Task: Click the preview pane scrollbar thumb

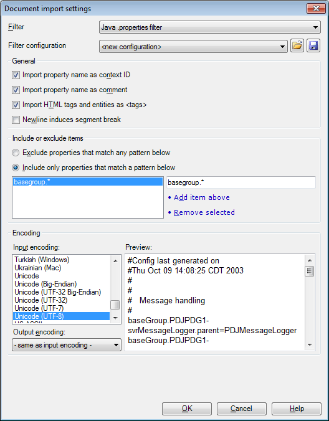Action: tap(310, 271)
